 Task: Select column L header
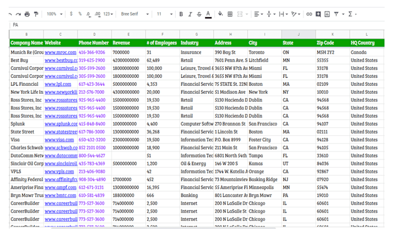click(x=366, y=34)
